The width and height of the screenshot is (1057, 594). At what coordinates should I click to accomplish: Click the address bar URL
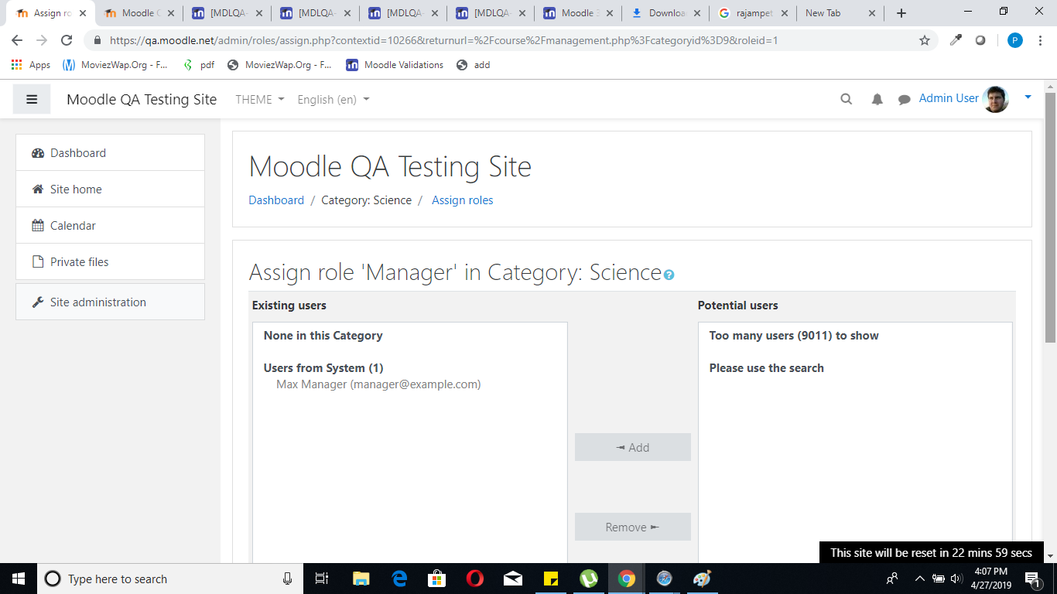point(443,40)
